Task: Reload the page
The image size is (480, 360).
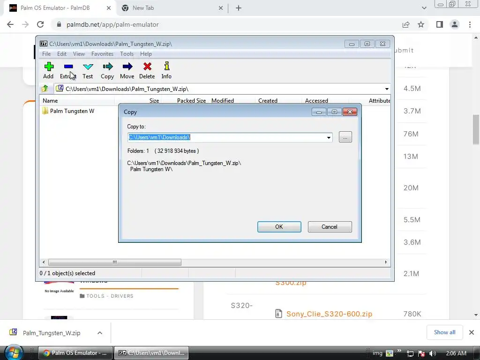Action: click(40, 24)
